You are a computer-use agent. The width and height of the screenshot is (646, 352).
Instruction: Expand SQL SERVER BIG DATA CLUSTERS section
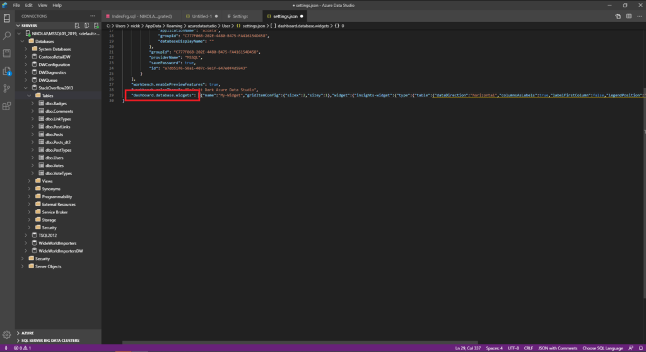coord(18,341)
